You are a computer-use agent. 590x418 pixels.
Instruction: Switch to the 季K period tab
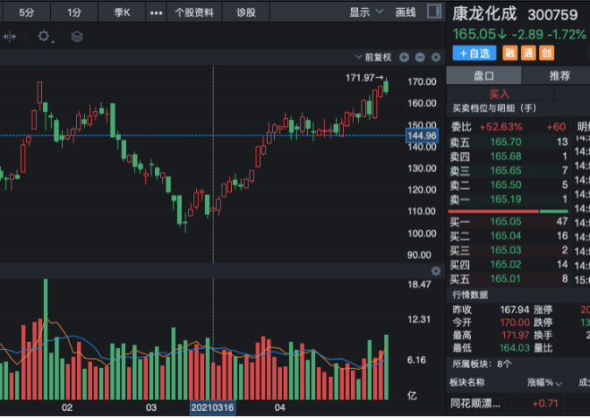coord(122,12)
